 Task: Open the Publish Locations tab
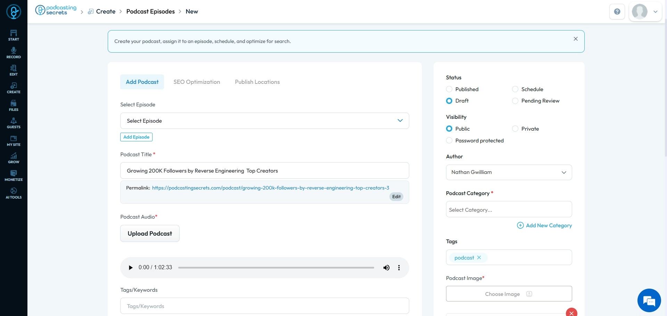[257, 82]
